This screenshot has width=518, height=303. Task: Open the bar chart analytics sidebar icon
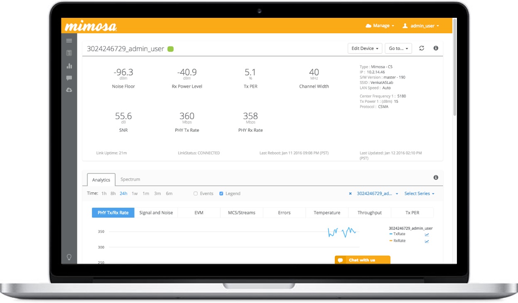[x=69, y=65]
